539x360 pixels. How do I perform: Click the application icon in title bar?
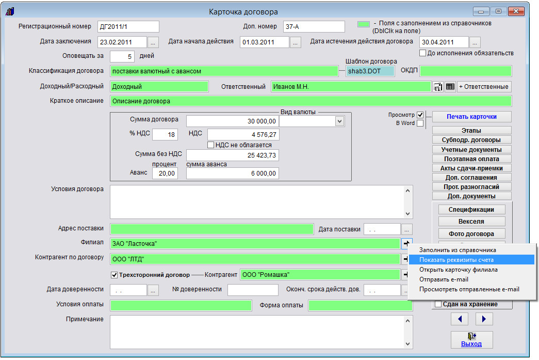pyautogui.click(x=10, y=11)
